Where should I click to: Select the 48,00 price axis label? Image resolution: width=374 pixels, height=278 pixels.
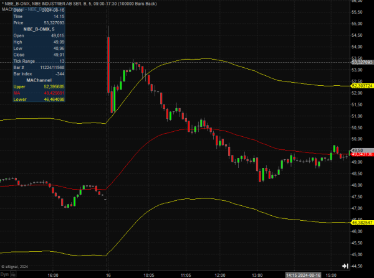(357, 185)
